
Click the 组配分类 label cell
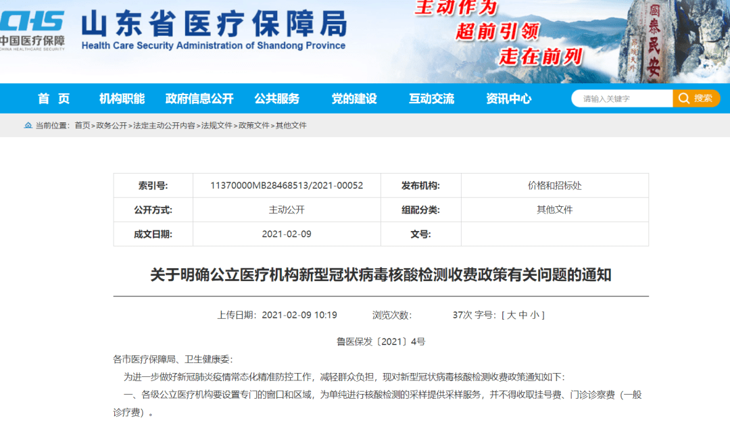tap(421, 209)
